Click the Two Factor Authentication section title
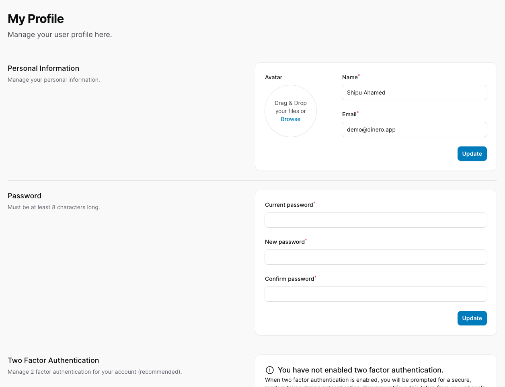 pyautogui.click(x=53, y=360)
